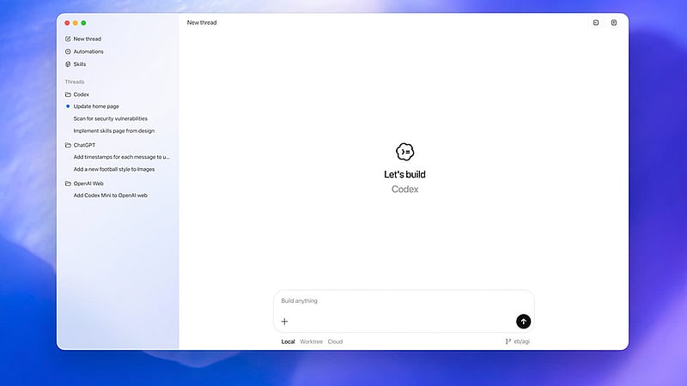Click the rightmost top-right toolbar icon
The height and width of the screenshot is (386, 687).
pos(614,23)
